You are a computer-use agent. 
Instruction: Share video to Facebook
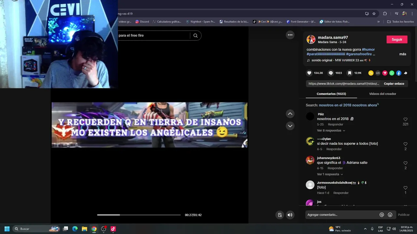(x=399, y=73)
